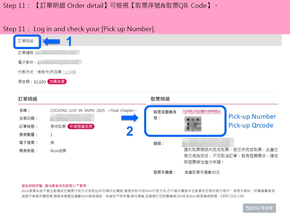Screen dimensions: 290x218
Task: Click the blue arrow pointing to pick-up box
Action: click(x=130, y=118)
